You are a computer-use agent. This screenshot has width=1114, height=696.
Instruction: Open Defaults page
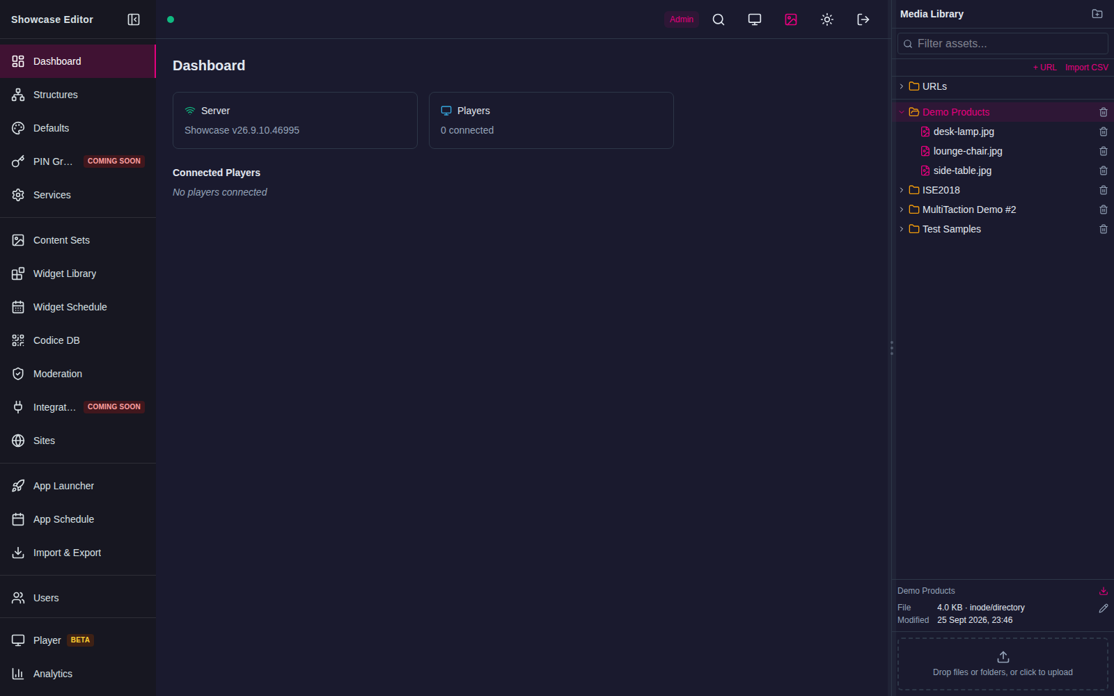coord(78,128)
